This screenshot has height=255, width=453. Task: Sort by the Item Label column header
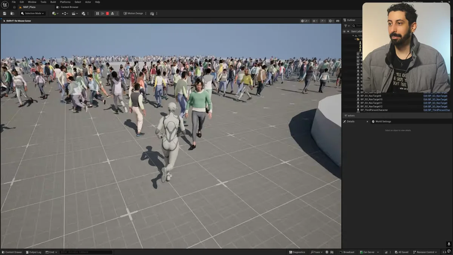click(356, 31)
